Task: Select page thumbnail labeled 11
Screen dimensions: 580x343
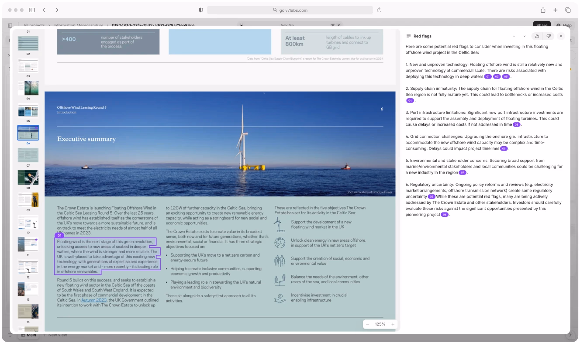Action: click(x=28, y=244)
